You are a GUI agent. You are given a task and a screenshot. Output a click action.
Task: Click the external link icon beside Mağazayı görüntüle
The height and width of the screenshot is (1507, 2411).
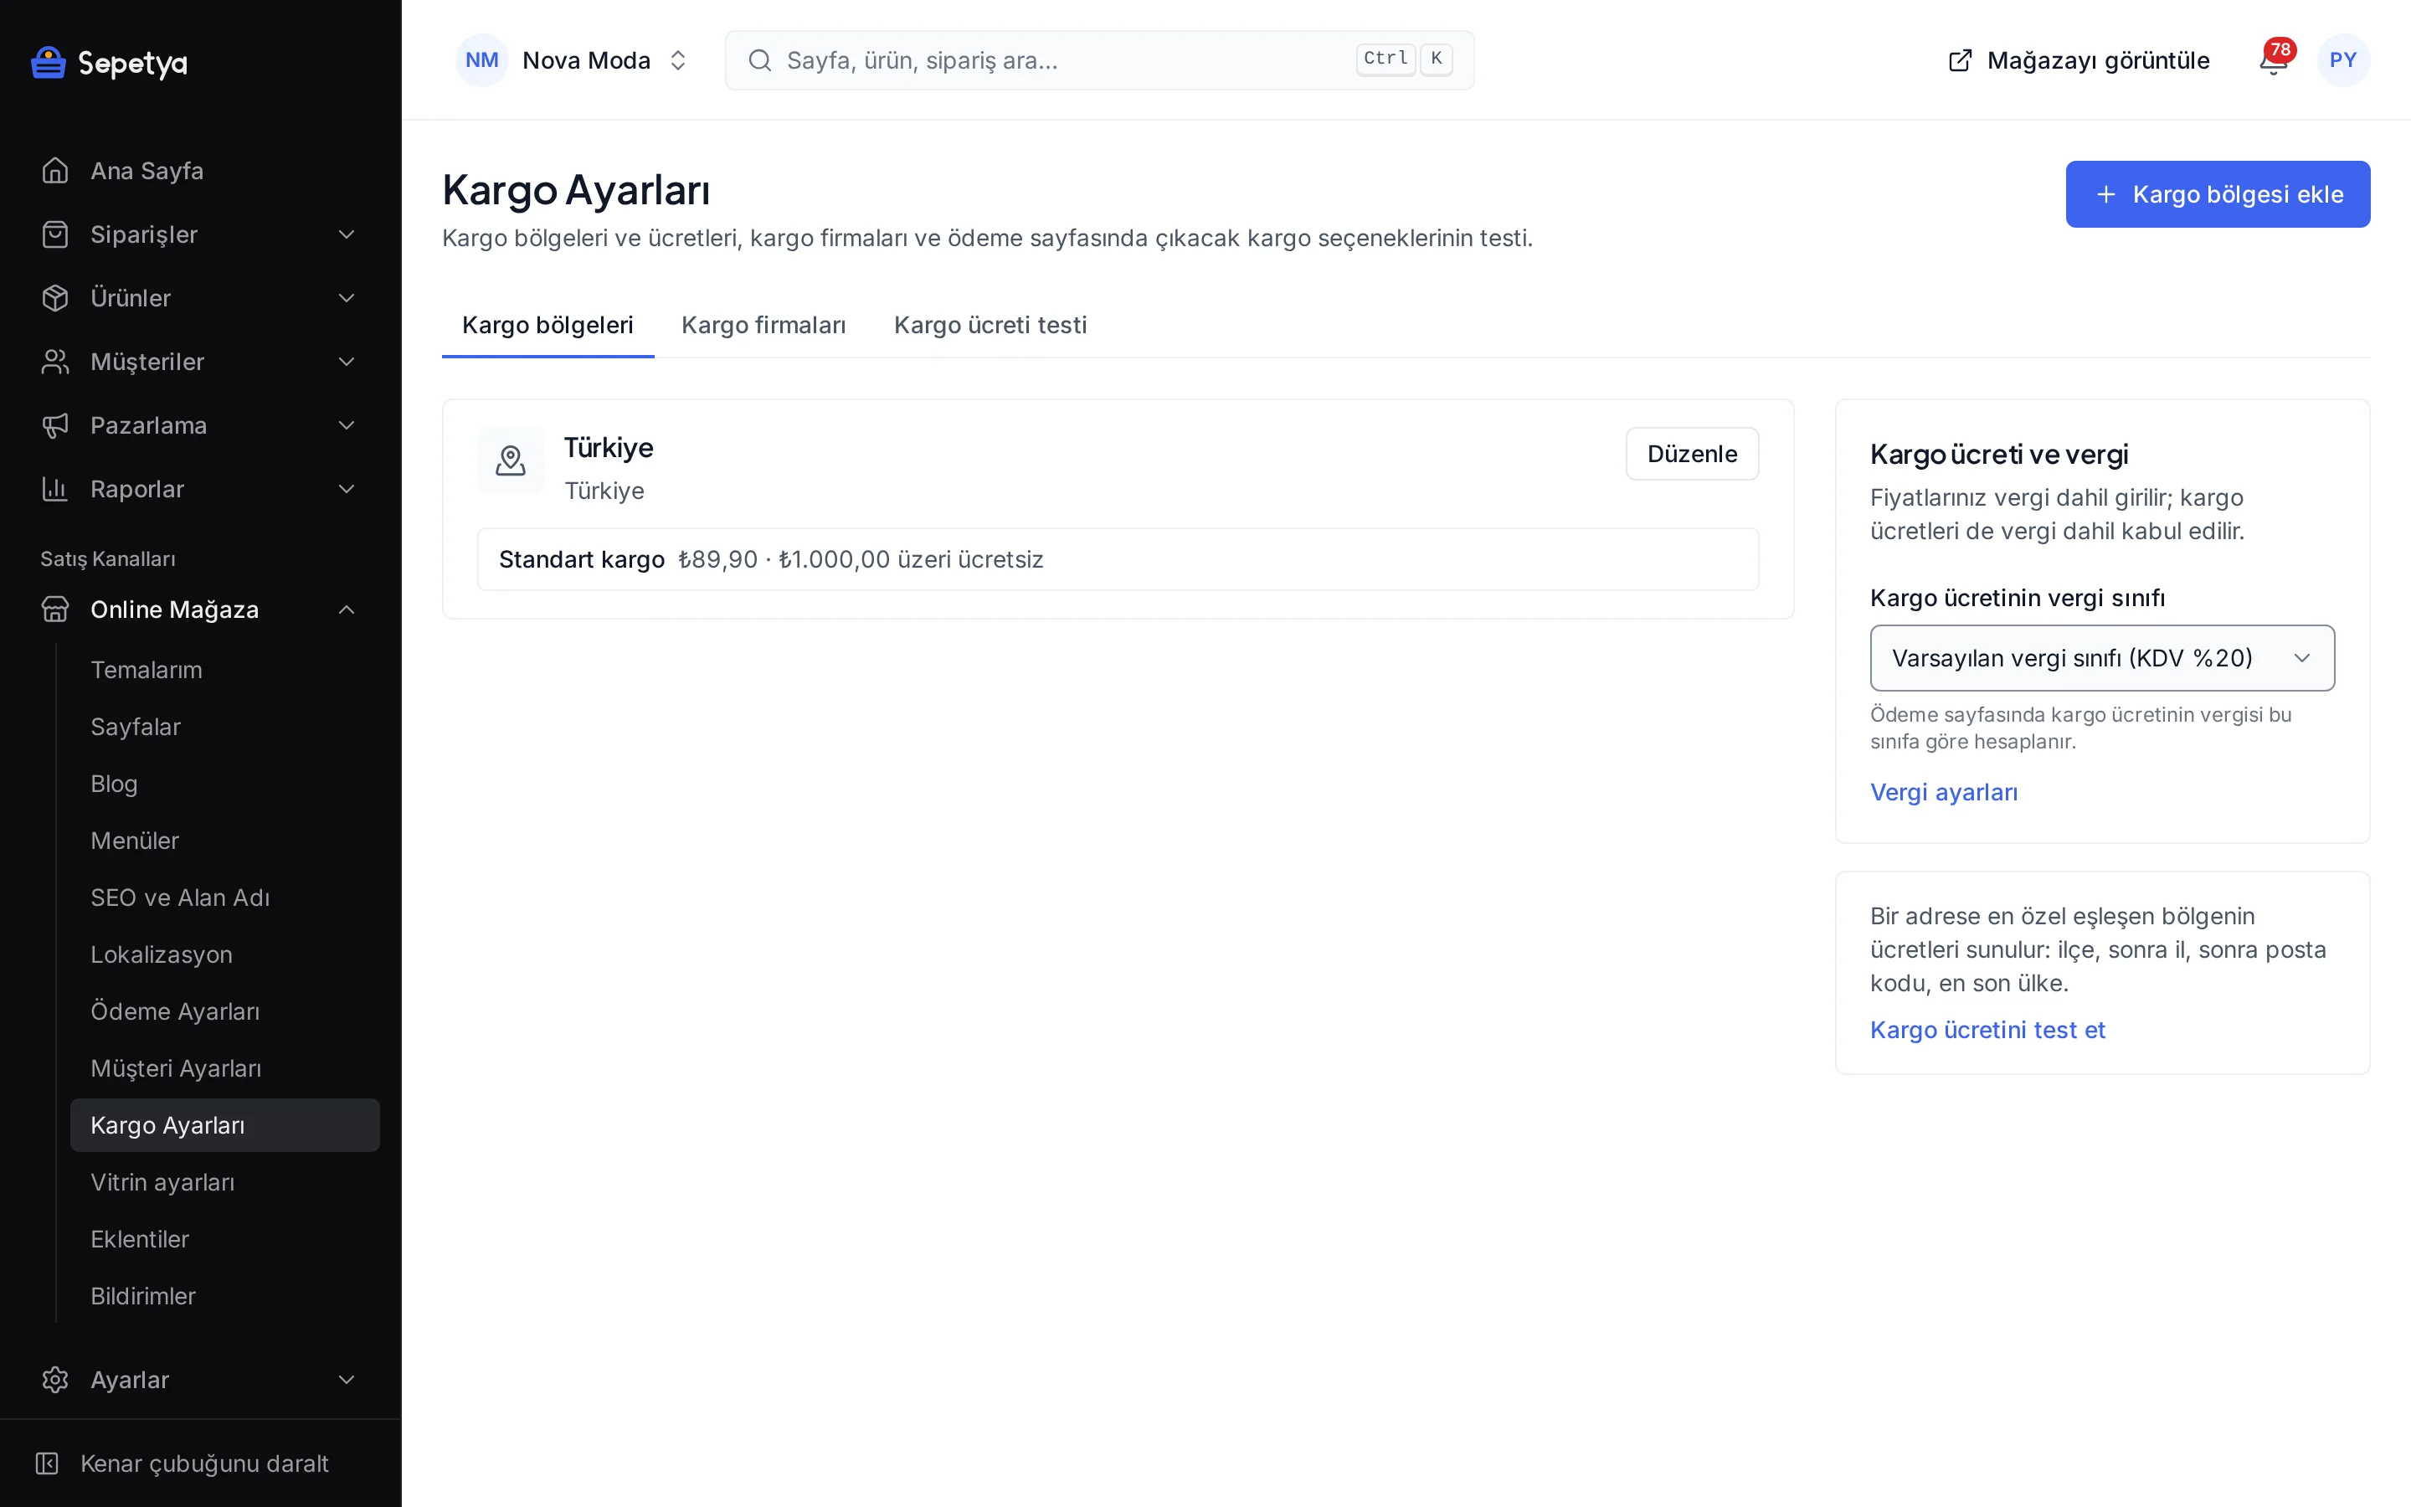[1960, 61]
